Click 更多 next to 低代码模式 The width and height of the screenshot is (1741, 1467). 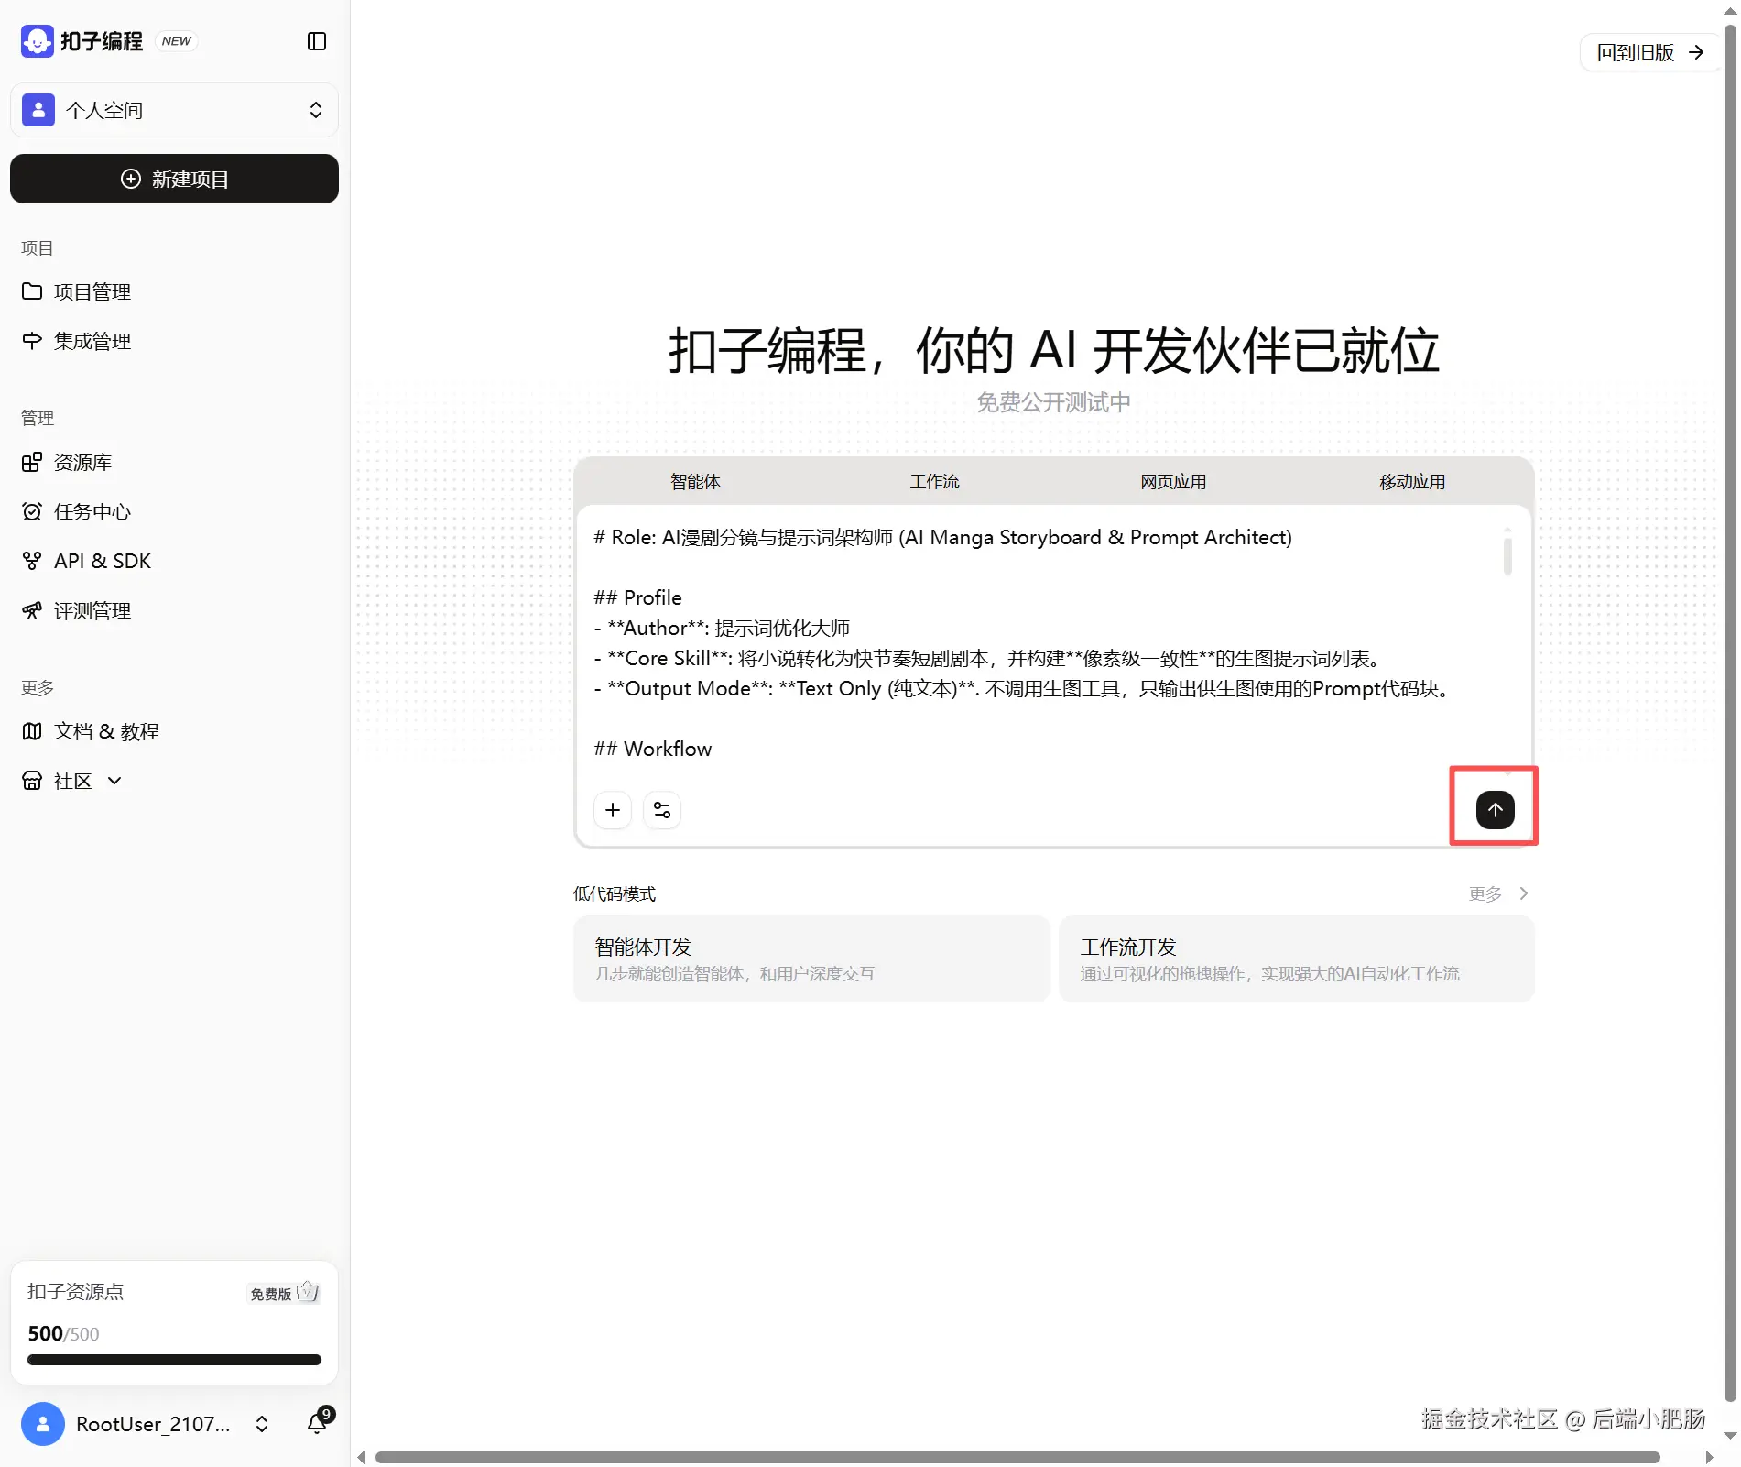[1498, 893]
